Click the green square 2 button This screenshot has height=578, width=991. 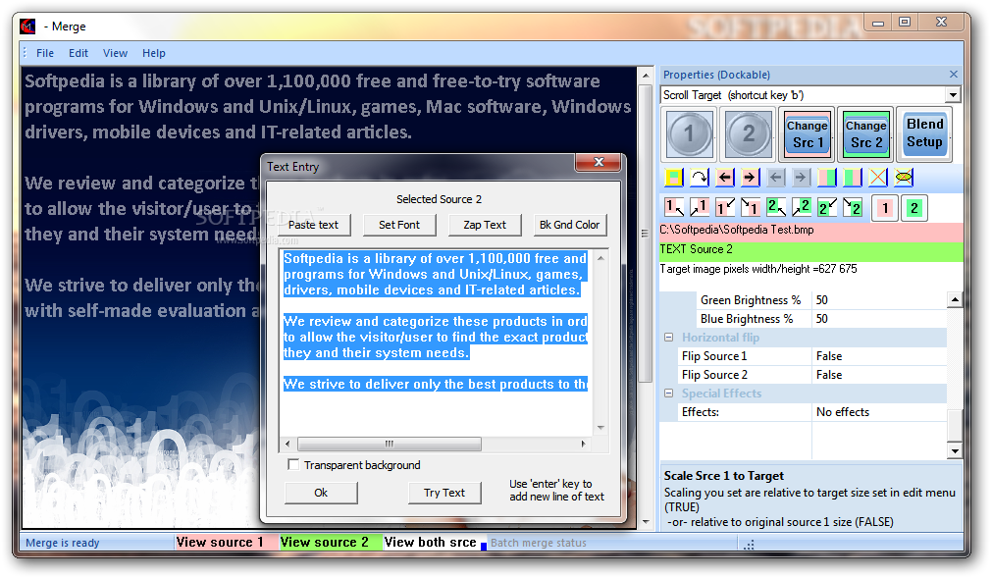tap(913, 208)
